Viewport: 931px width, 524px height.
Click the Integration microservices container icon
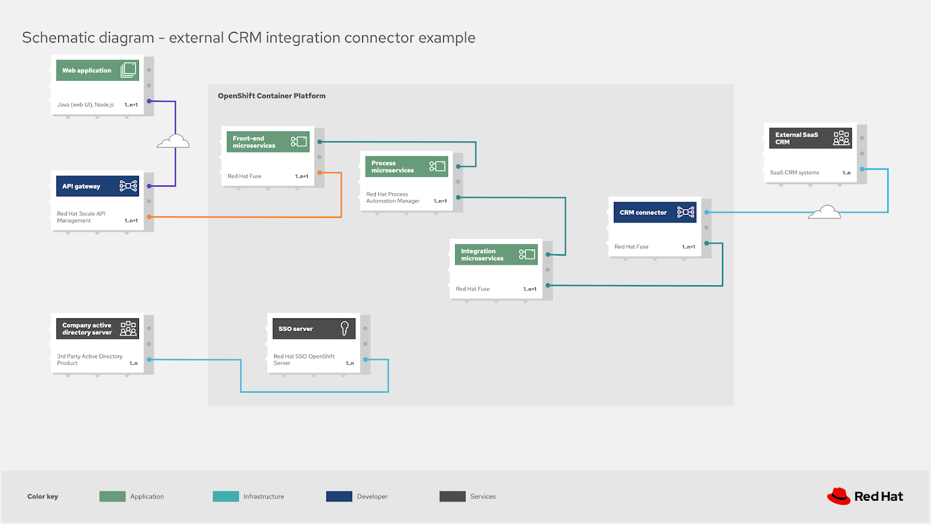pyautogui.click(x=528, y=253)
